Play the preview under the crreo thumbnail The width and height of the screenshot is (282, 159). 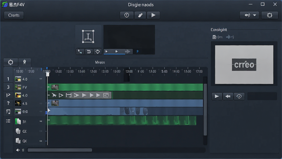[217, 96]
